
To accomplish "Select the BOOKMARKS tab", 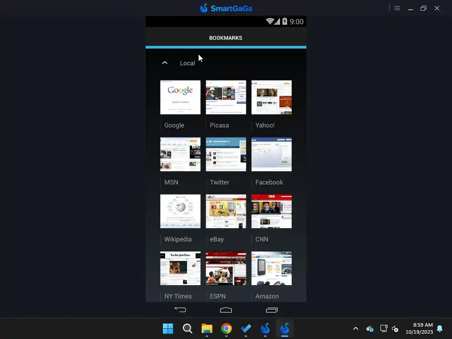I will (x=226, y=38).
